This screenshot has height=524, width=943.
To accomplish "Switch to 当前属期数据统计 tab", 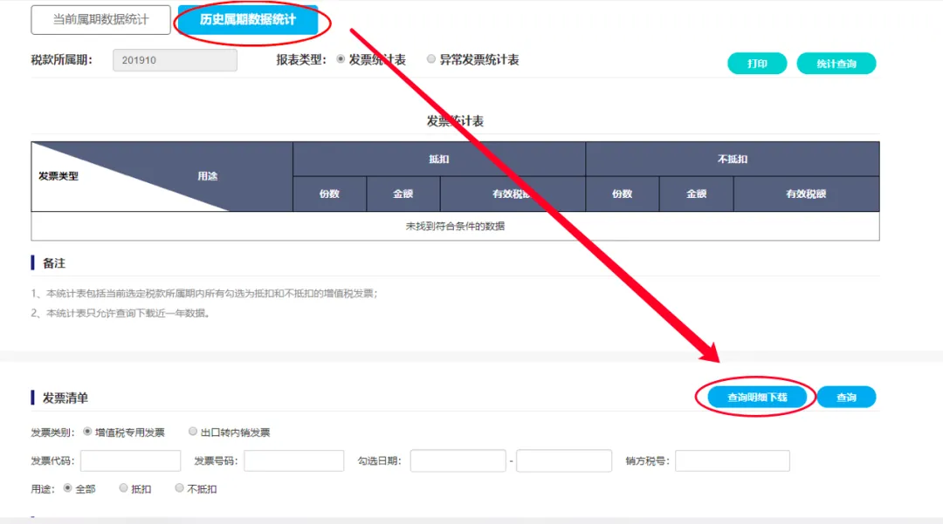I will click(x=100, y=20).
